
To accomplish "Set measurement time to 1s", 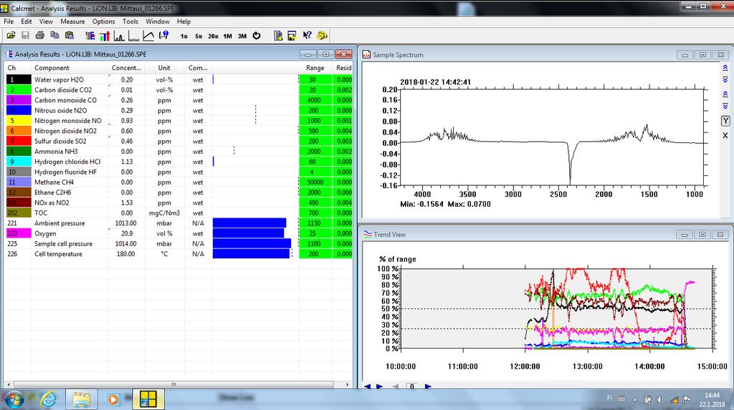I will pyautogui.click(x=184, y=36).
